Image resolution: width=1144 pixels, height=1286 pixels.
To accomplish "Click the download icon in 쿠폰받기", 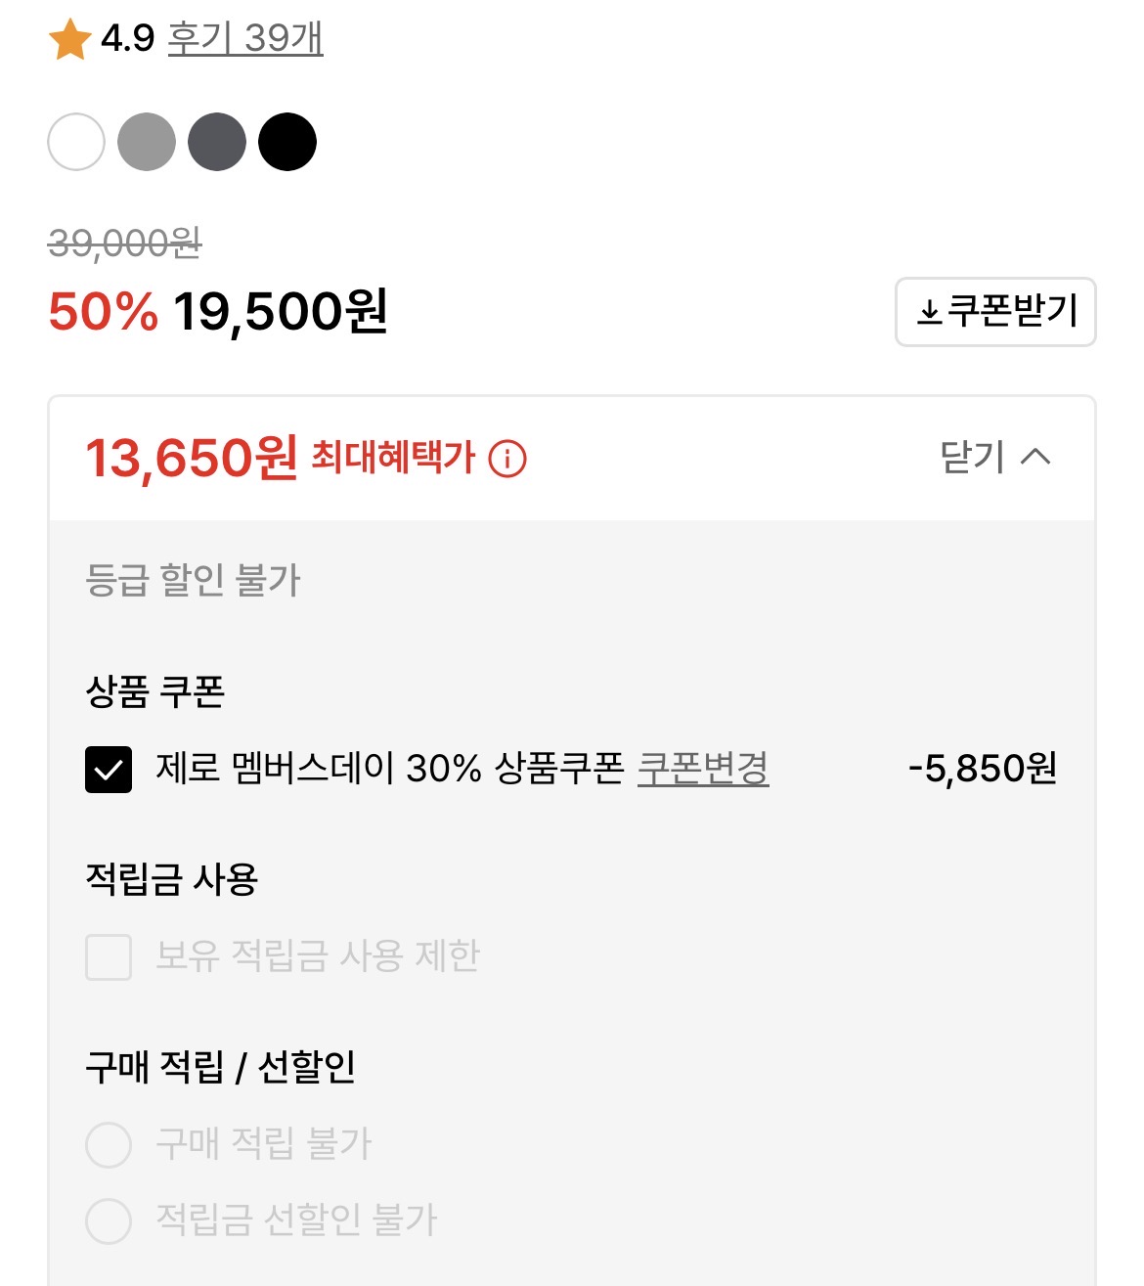I will [929, 313].
